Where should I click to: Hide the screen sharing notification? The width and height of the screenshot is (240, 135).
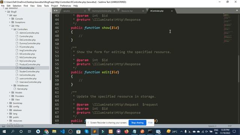[150, 123]
